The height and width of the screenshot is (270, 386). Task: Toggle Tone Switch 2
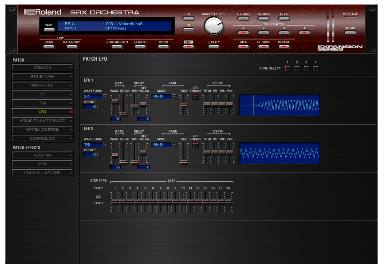pyautogui.click(x=264, y=32)
